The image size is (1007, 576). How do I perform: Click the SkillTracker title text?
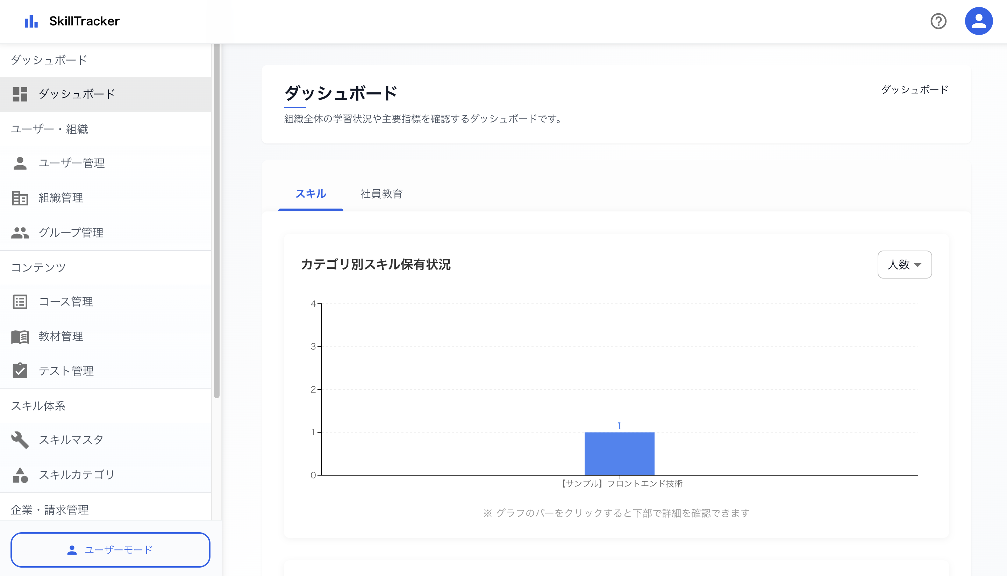click(x=84, y=21)
